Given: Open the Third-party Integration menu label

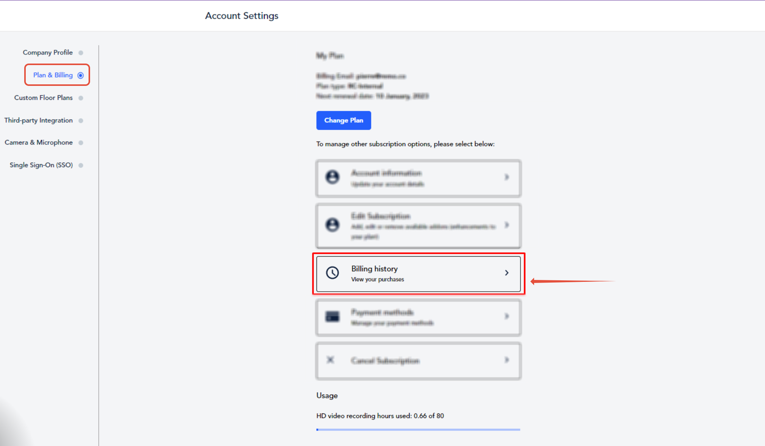Looking at the screenshot, I should coord(38,120).
